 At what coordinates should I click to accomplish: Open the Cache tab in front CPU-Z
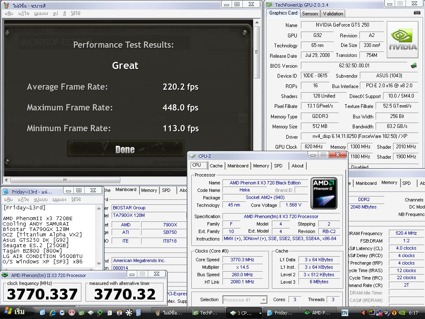coord(216,166)
